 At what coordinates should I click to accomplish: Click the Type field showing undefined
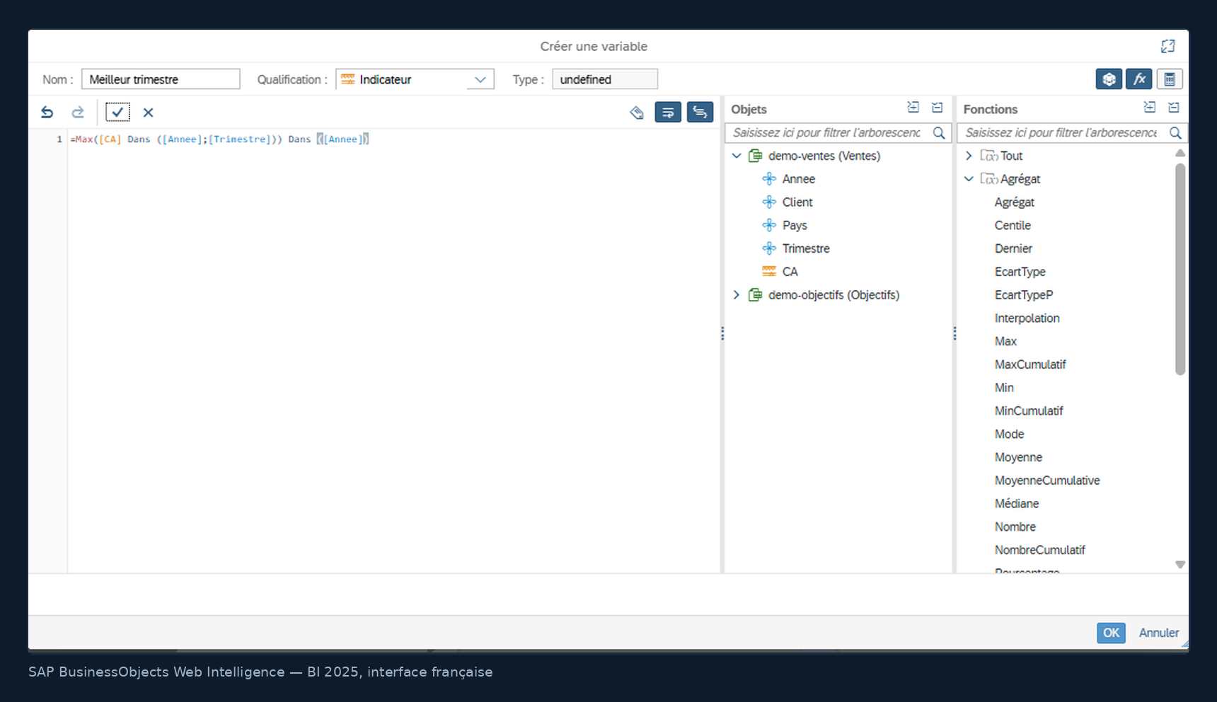pos(605,79)
